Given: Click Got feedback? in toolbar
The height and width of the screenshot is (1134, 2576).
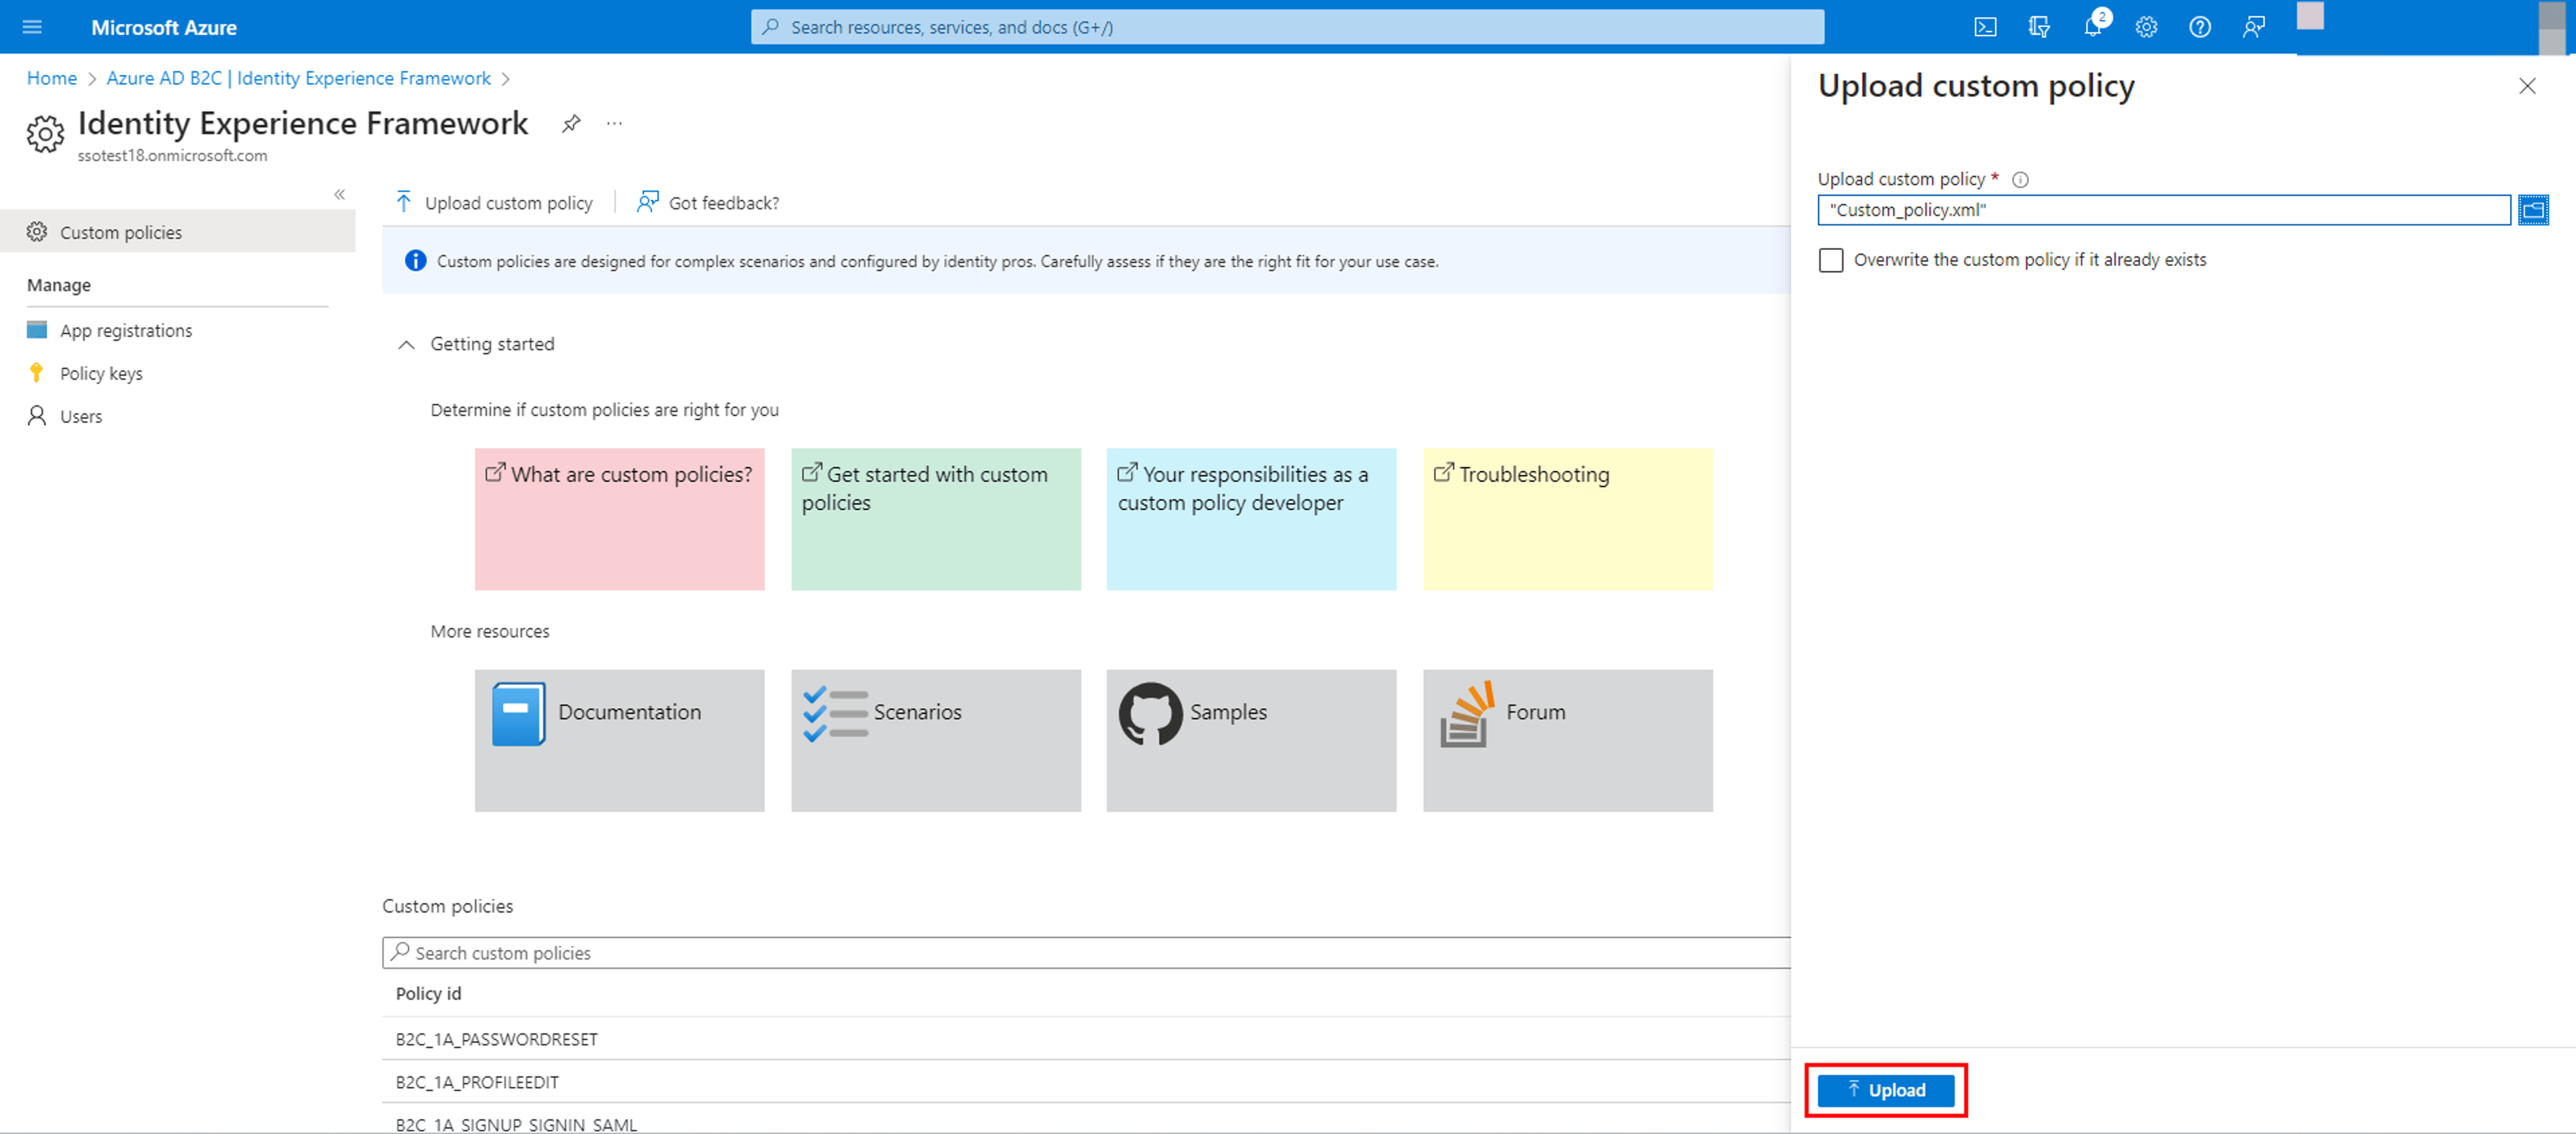Looking at the screenshot, I should (708, 203).
